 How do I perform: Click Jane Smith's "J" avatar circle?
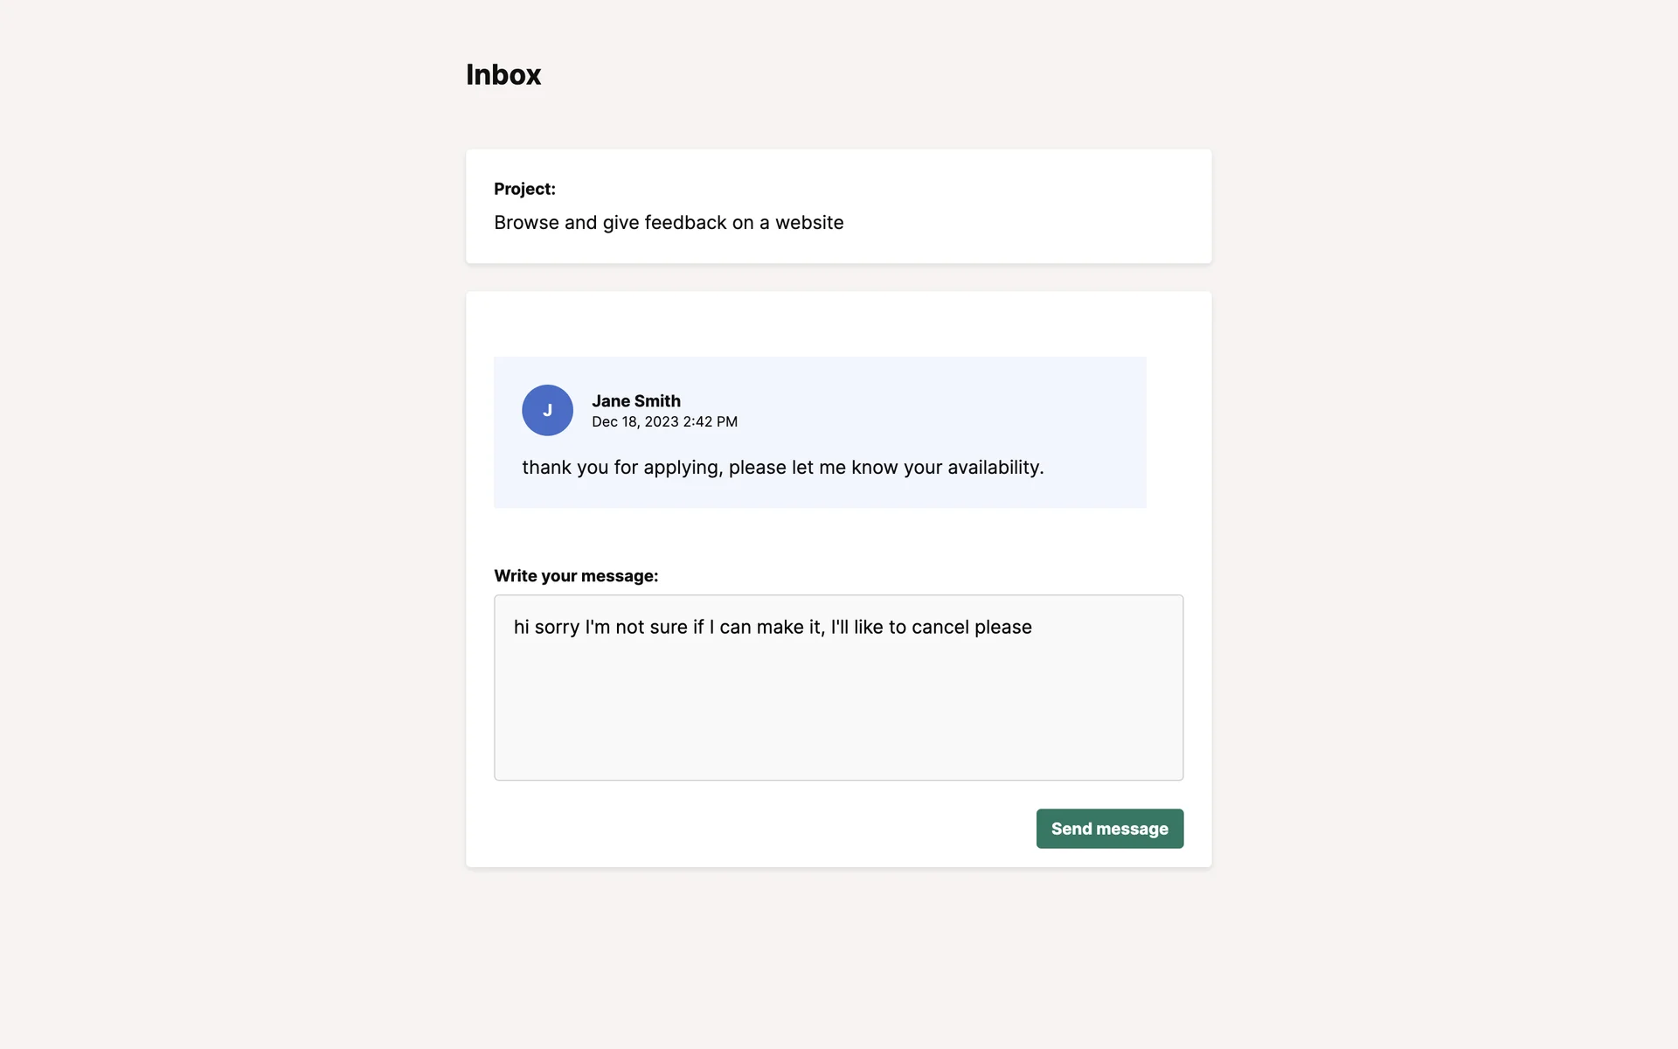[x=547, y=410]
